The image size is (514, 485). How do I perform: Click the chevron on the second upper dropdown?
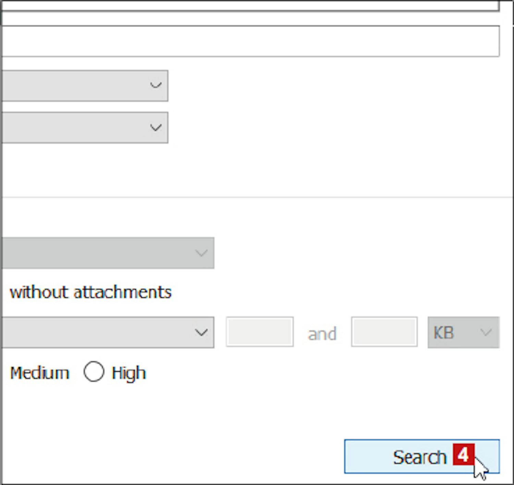156,128
